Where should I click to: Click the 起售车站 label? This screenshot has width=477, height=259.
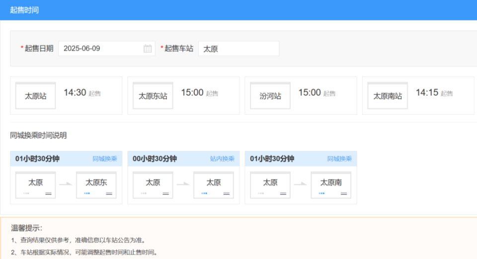tap(179, 49)
